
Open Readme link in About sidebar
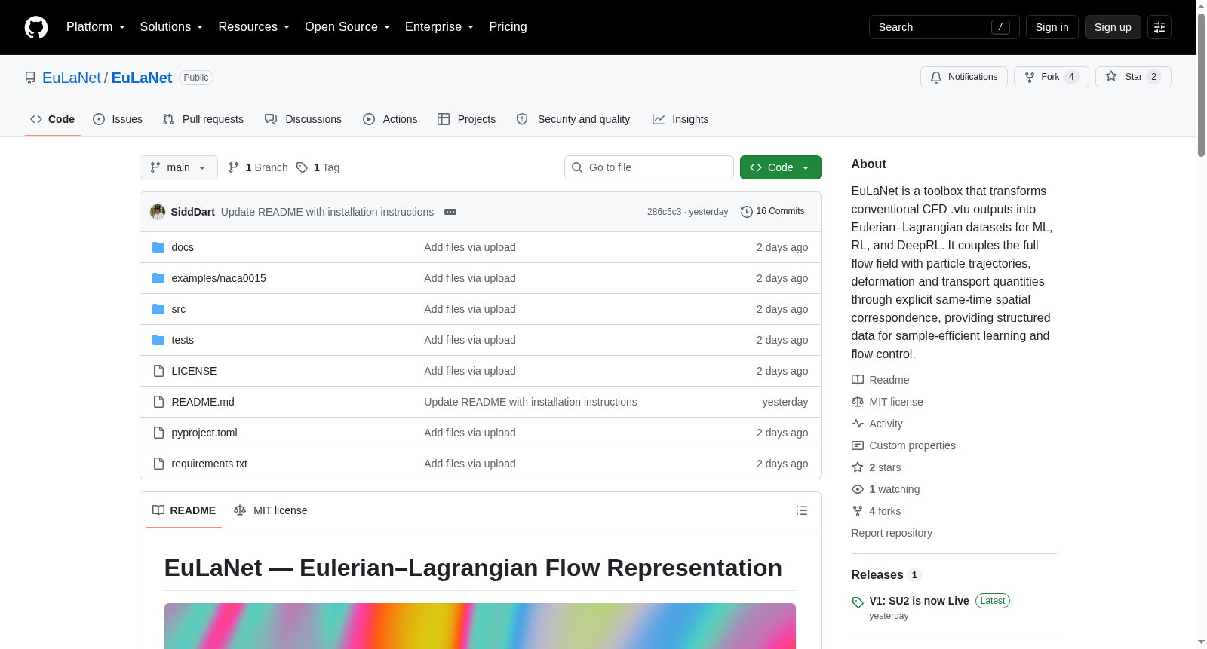(x=880, y=380)
